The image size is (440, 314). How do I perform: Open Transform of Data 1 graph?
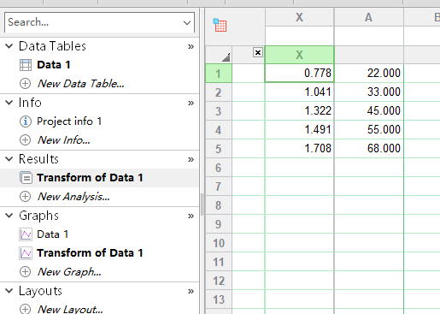click(90, 253)
